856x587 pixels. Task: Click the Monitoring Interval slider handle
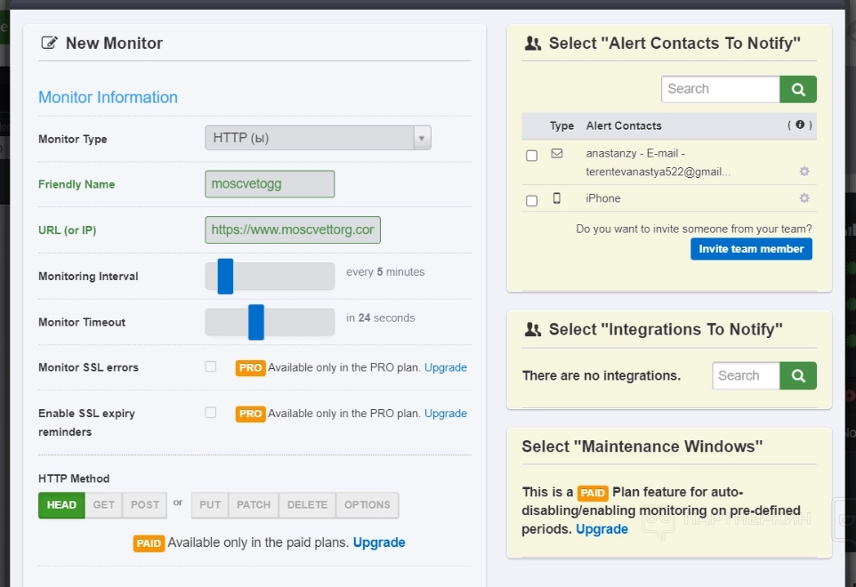pyautogui.click(x=225, y=276)
